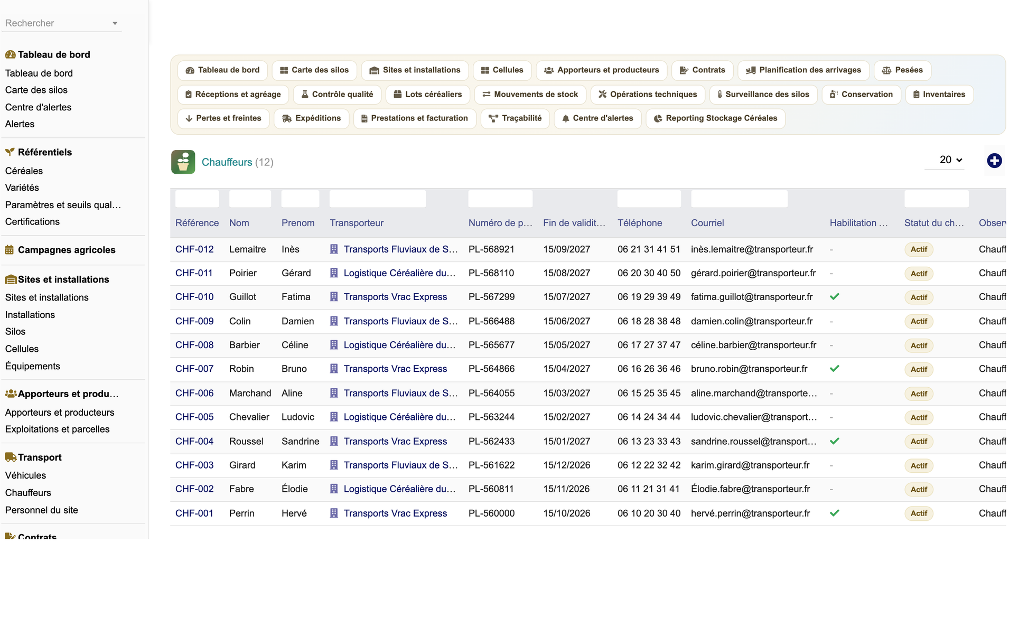Switch to the Expéditions tab
This screenshot has width=1028, height=636.
tap(312, 118)
